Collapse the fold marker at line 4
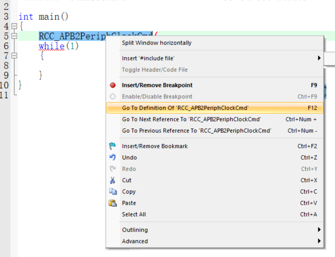 point(14,26)
